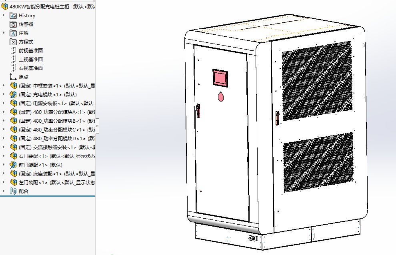Click the top-level 480KW assembly icon
The image size is (396, 255).
[x=4, y=6]
